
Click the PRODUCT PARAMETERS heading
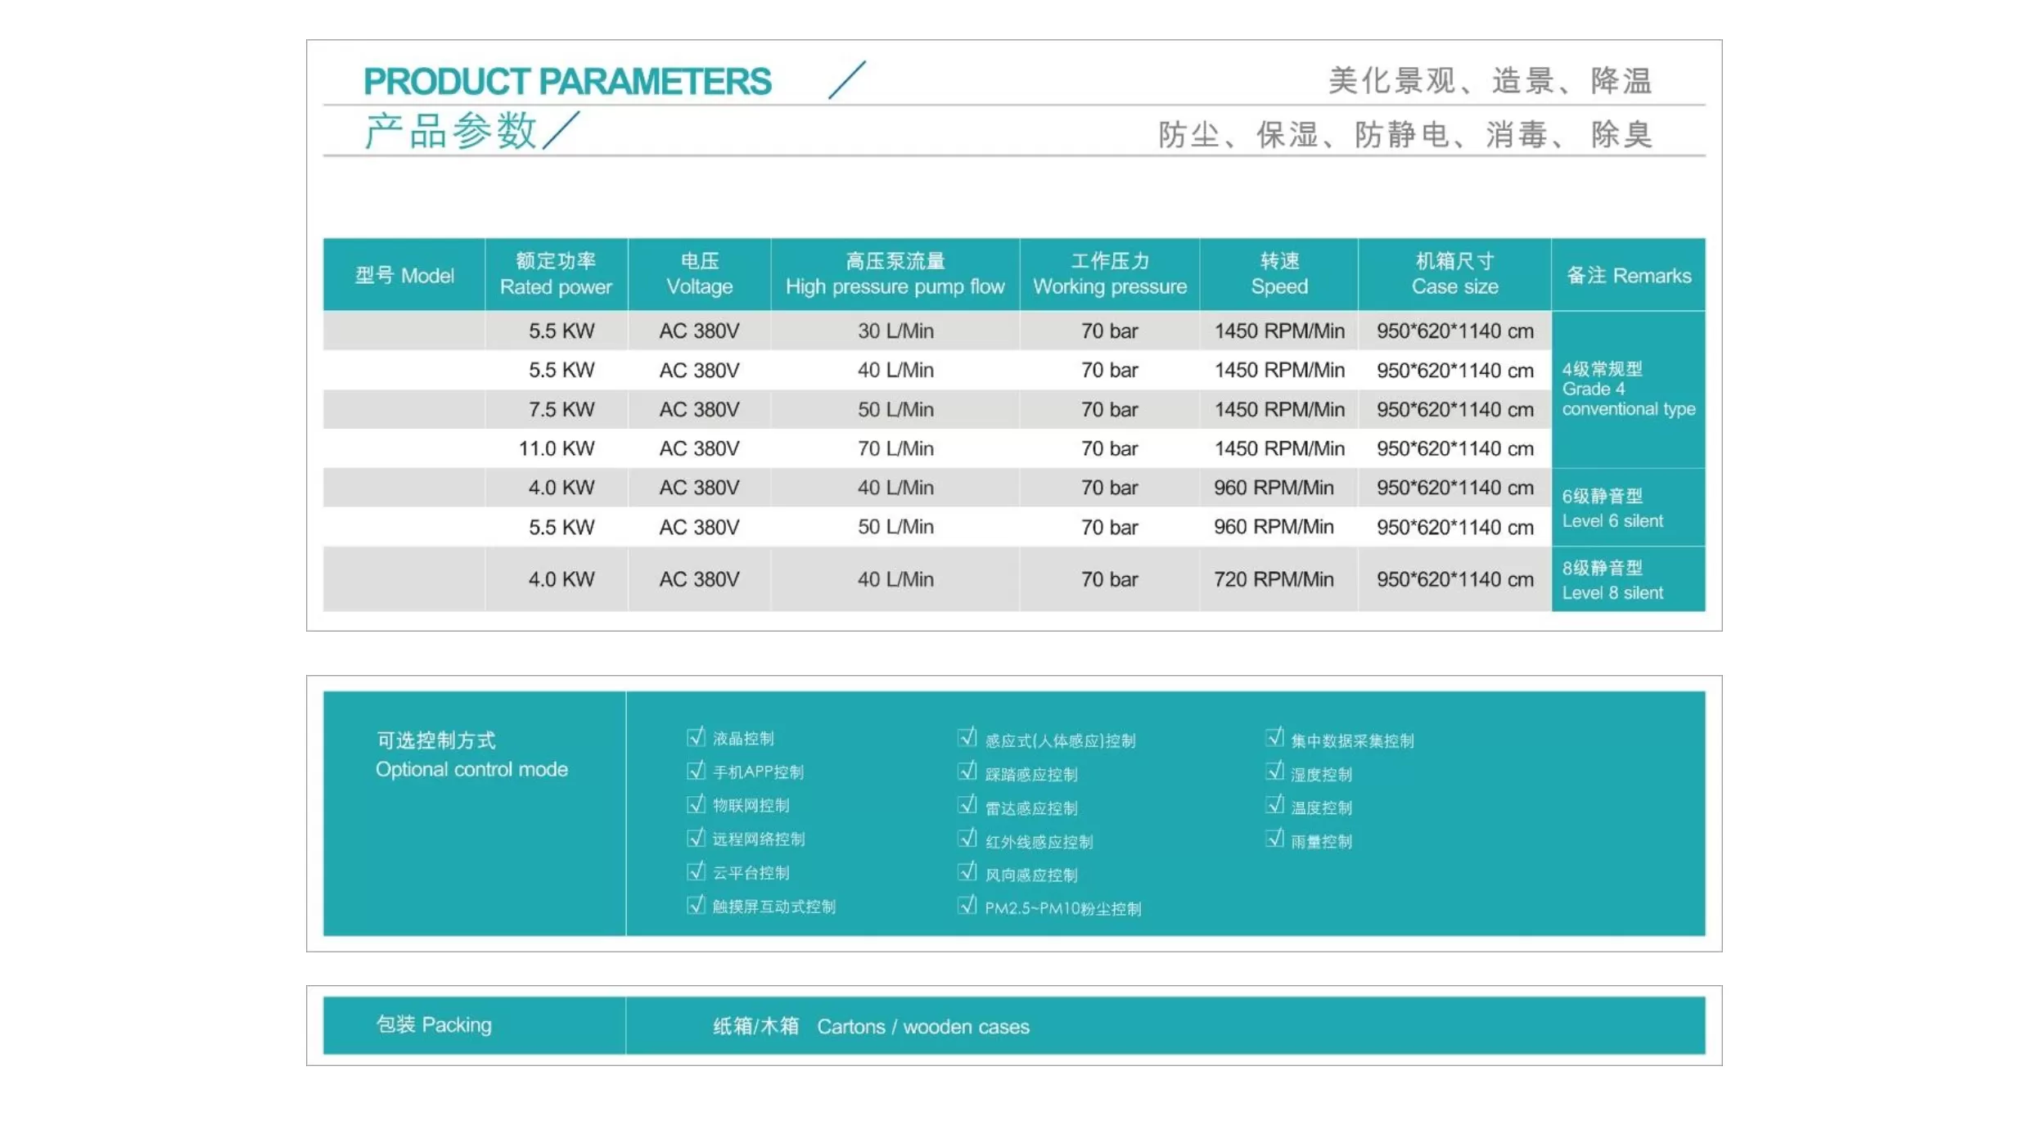point(567,81)
